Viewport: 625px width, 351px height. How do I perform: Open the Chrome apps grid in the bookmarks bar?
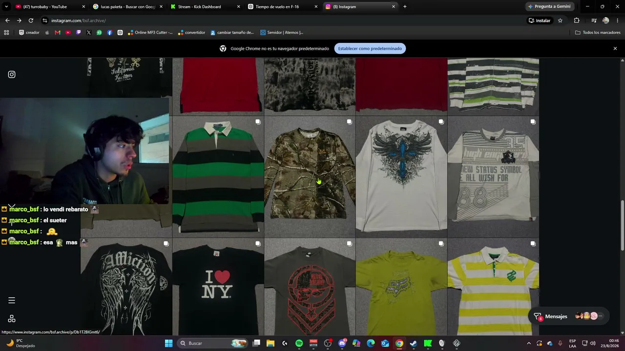click(6, 33)
